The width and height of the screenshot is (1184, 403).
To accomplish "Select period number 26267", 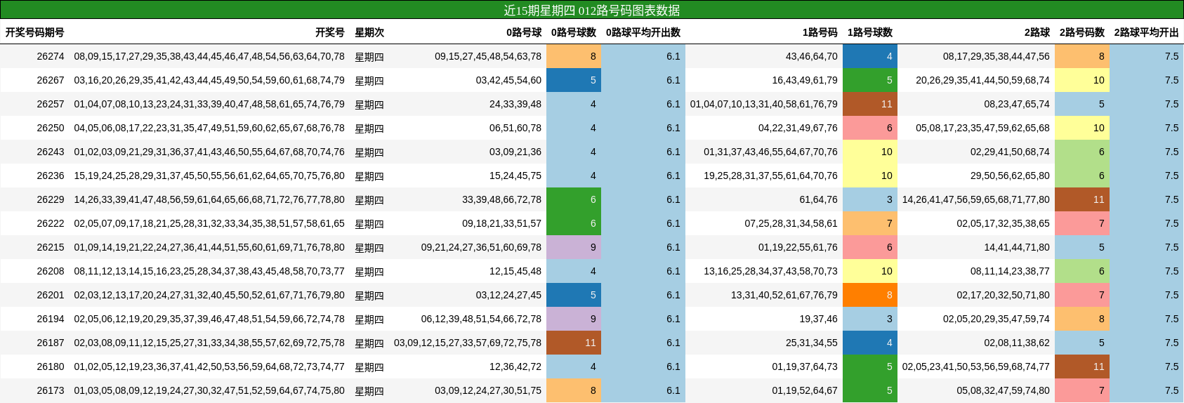I will (x=51, y=80).
